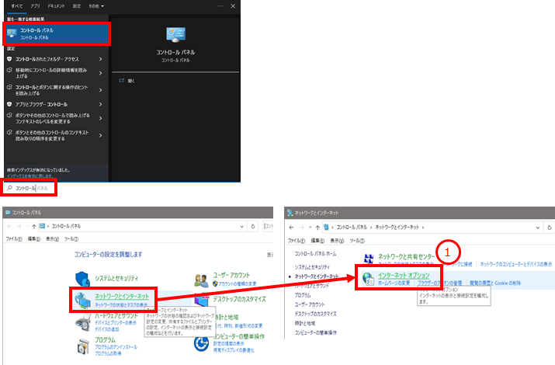Click narrator icon of 移動時にコントロールの詳細情報 result
The image size is (555, 365).
point(9,70)
